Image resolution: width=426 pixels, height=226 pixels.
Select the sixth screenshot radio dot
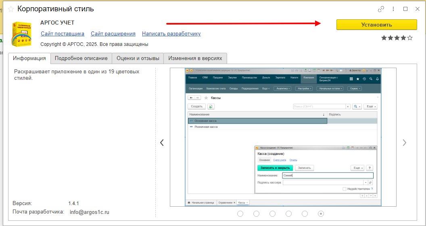coord(321,214)
